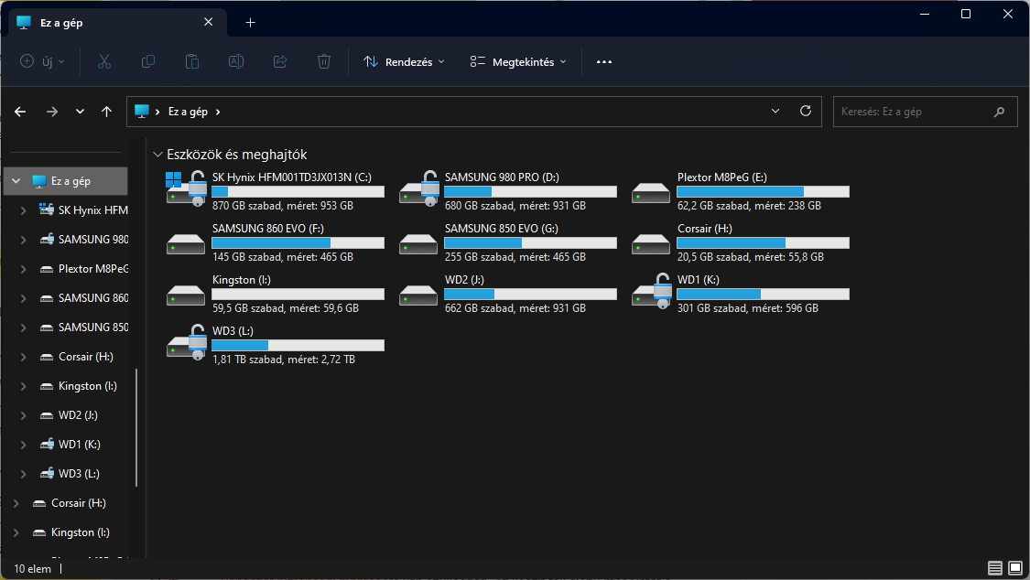Switch to large tiles view icon in status bar

pos(1015,568)
